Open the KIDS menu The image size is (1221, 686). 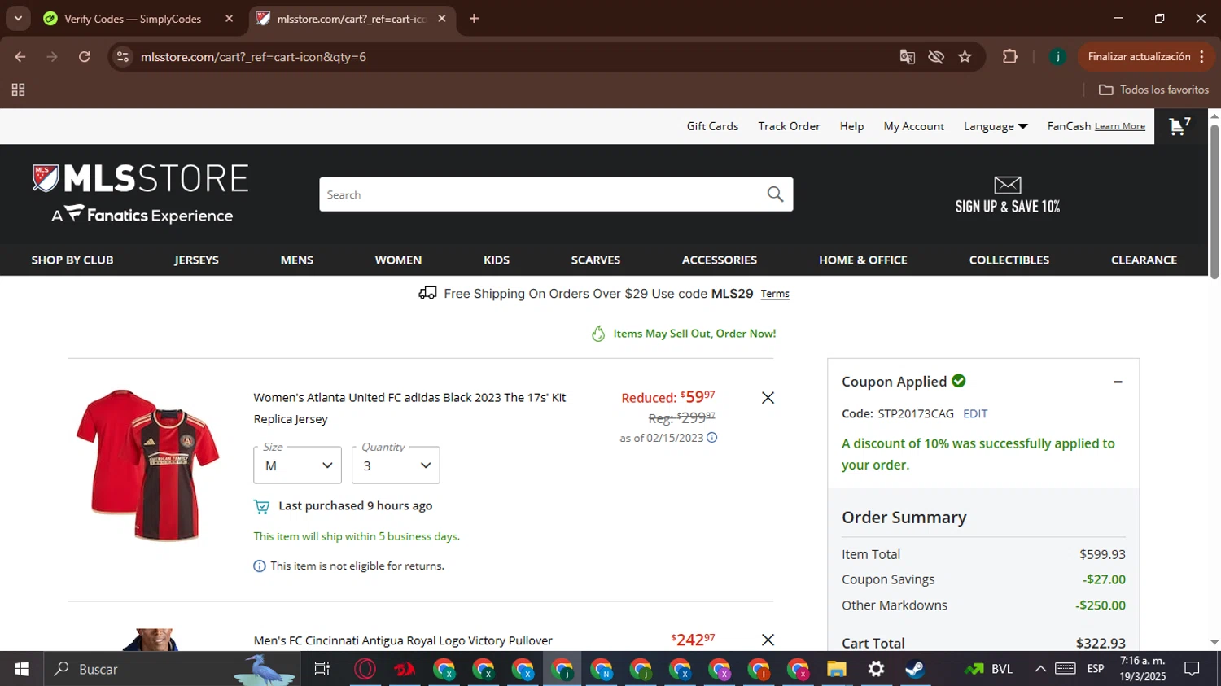497,260
